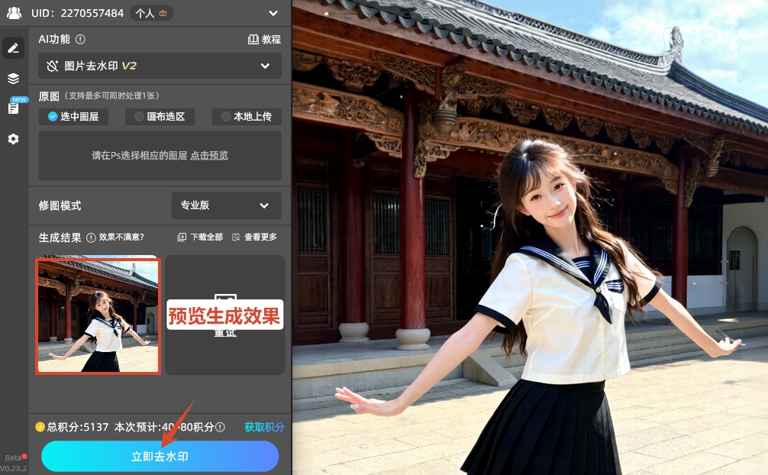Click the info icon next to AI功能
The width and height of the screenshot is (768, 475).
(x=81, y=39)
